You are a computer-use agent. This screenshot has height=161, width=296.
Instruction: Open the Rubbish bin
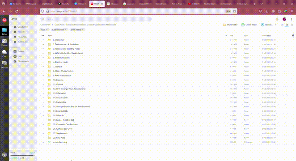tap(21, 42)
